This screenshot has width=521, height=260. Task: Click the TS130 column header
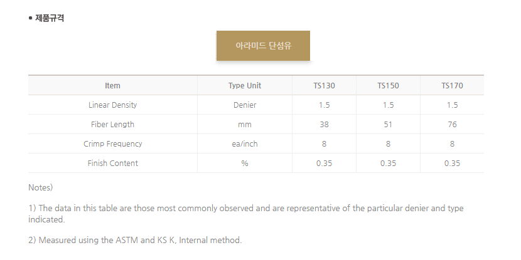(324, 86)
